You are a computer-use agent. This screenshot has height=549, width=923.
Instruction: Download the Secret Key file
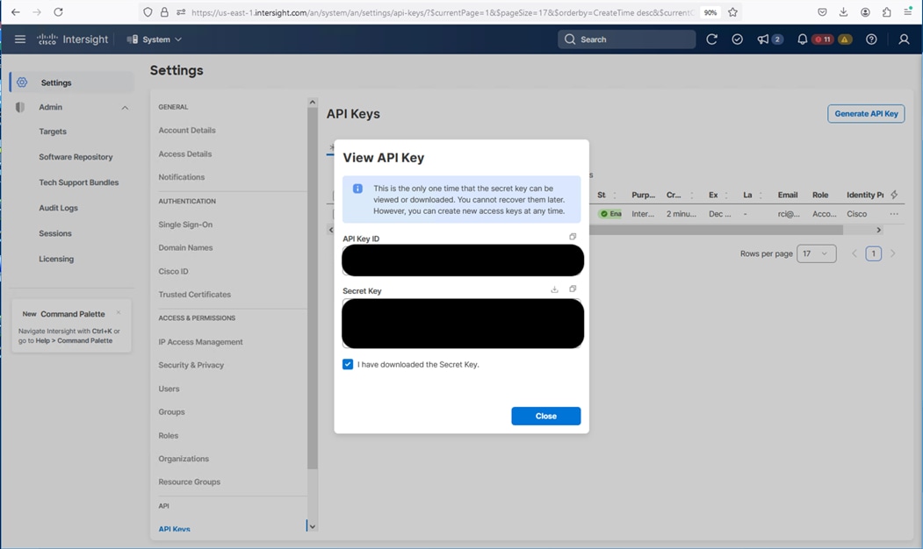point(554,289)
